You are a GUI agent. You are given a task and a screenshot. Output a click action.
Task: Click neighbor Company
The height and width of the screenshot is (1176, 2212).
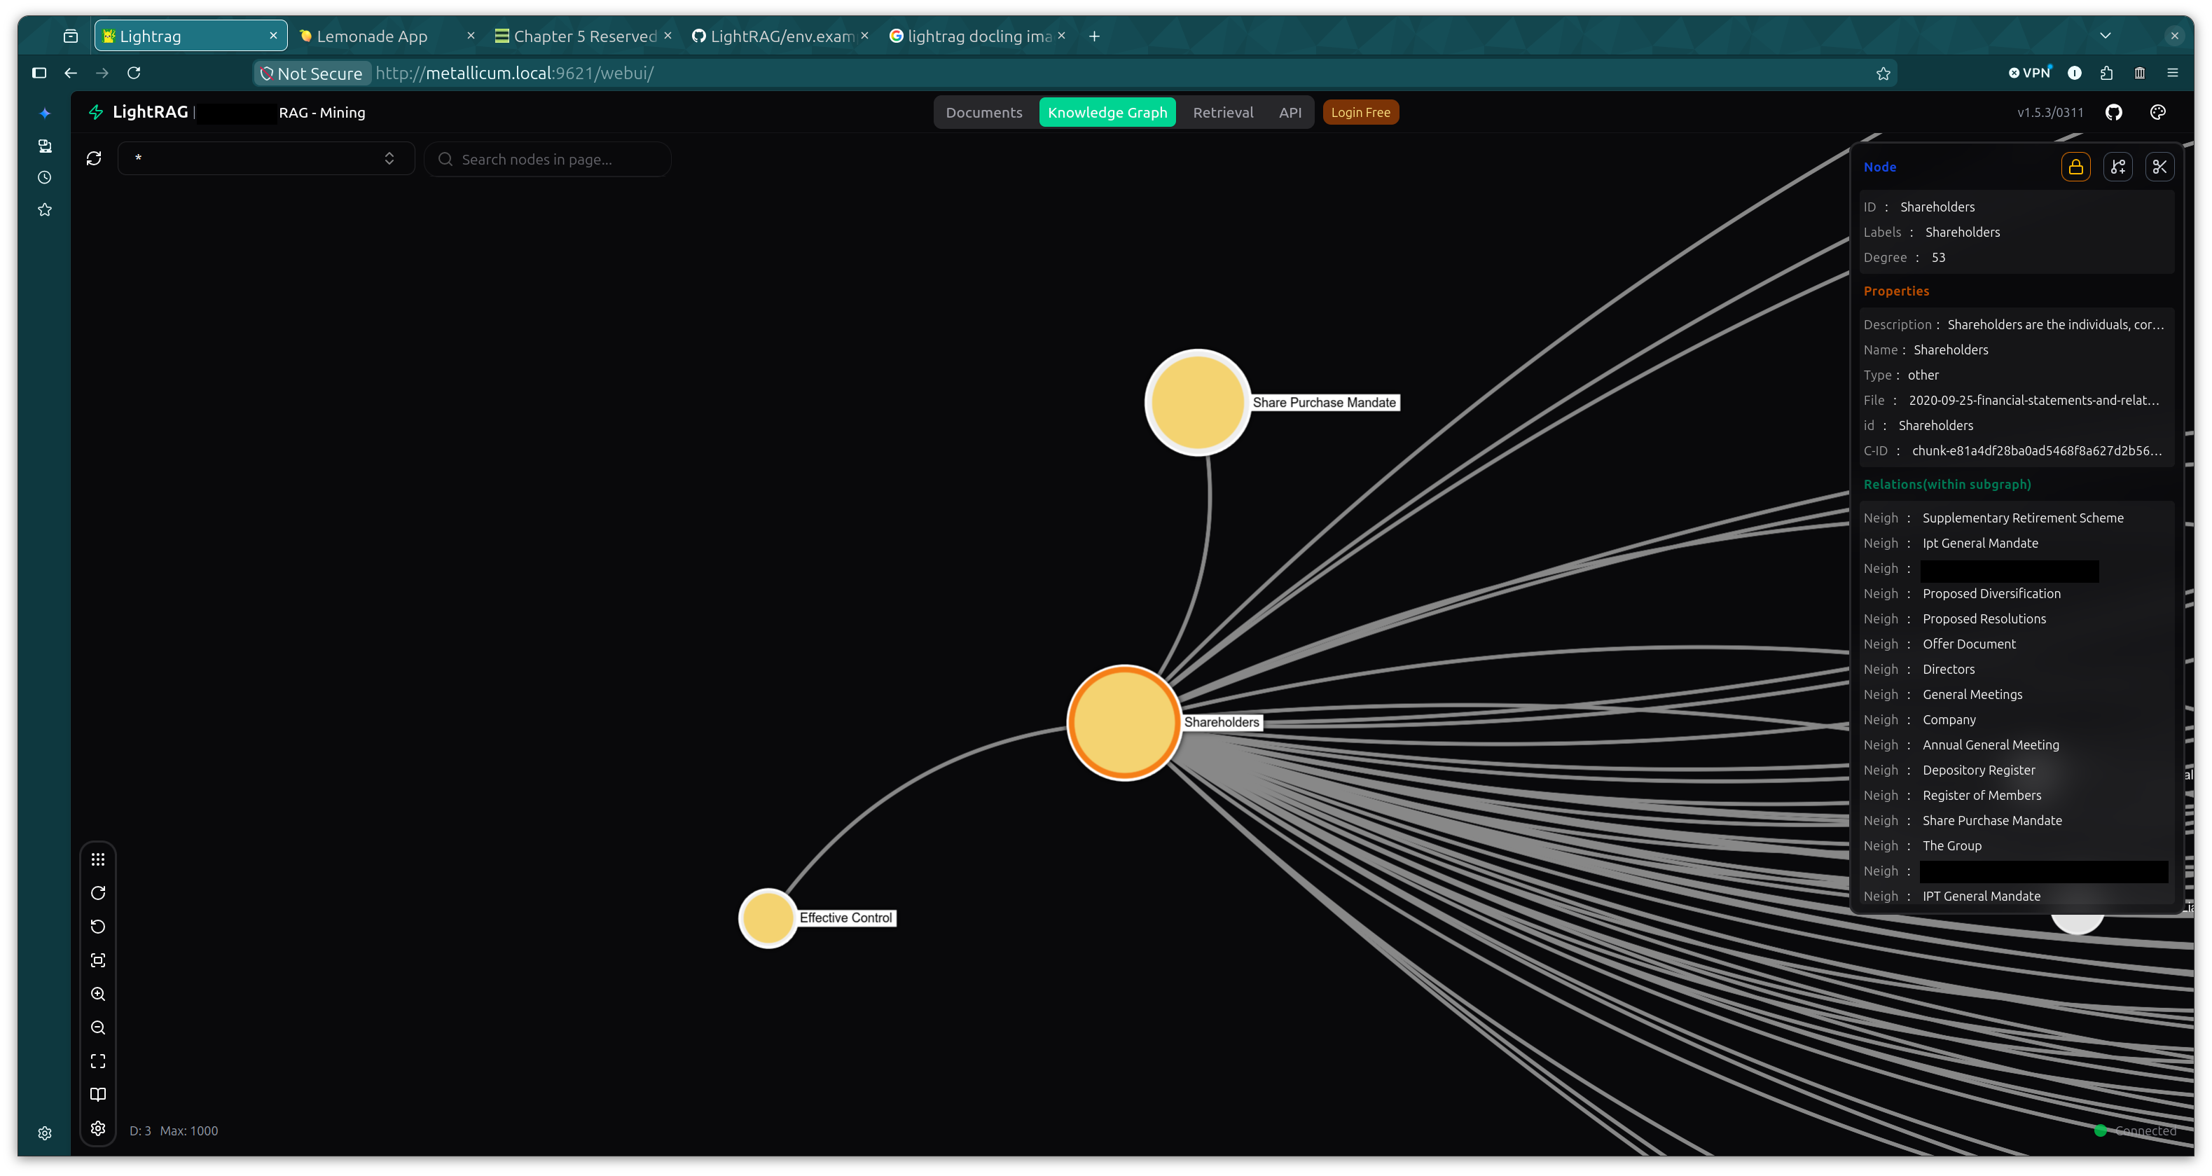pos(1949,720)
